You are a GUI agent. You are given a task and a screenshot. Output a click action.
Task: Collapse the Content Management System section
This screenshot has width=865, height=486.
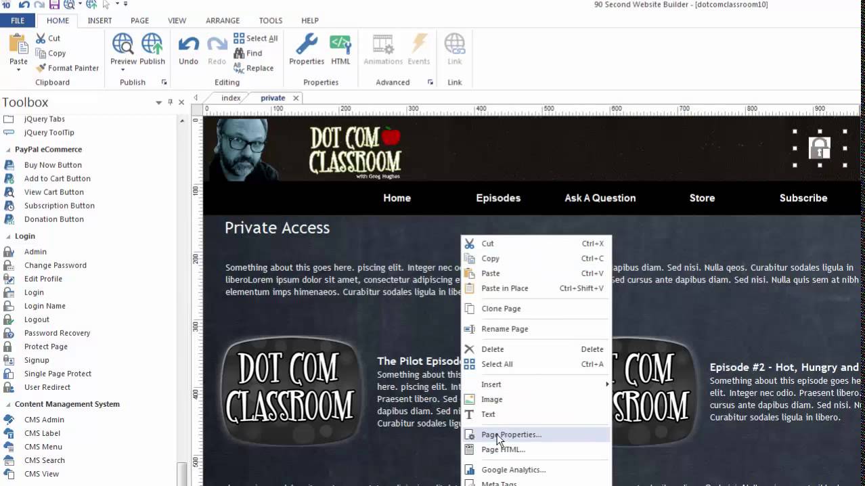(9, 404)
